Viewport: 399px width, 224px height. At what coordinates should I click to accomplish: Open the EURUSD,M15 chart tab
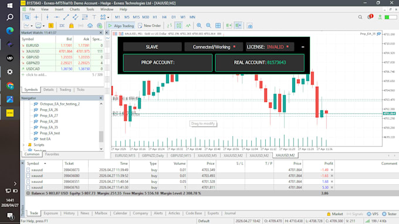tap(125, 155)
